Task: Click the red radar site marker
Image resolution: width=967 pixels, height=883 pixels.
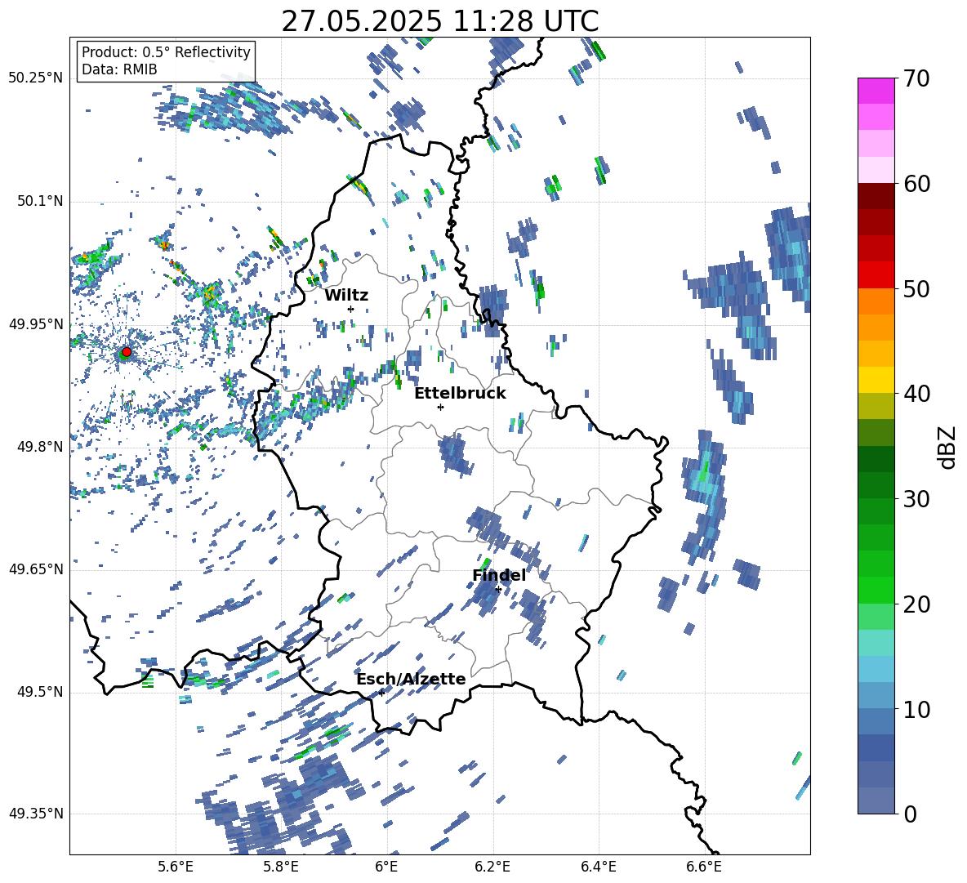Action: [127, 352]
